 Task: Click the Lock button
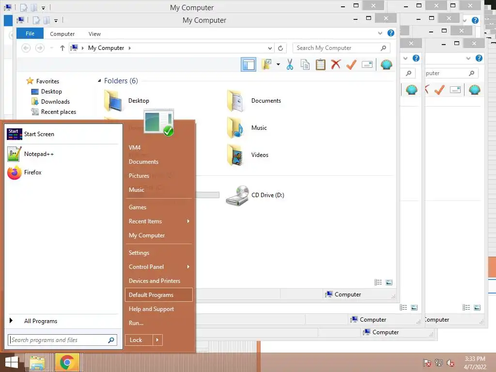pos(139,340)
